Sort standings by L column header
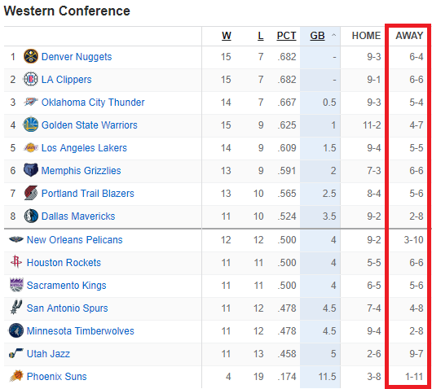The width and height of the screenshot is (432, 389). pyautogui.click(x=261, y=36)
